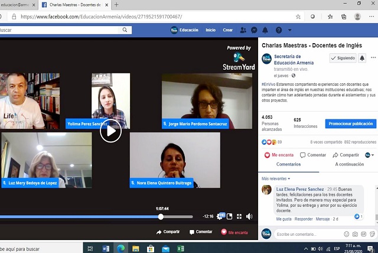Open Crear in Facebook top bar
This screenshot has width=378, height=253.
227,30
